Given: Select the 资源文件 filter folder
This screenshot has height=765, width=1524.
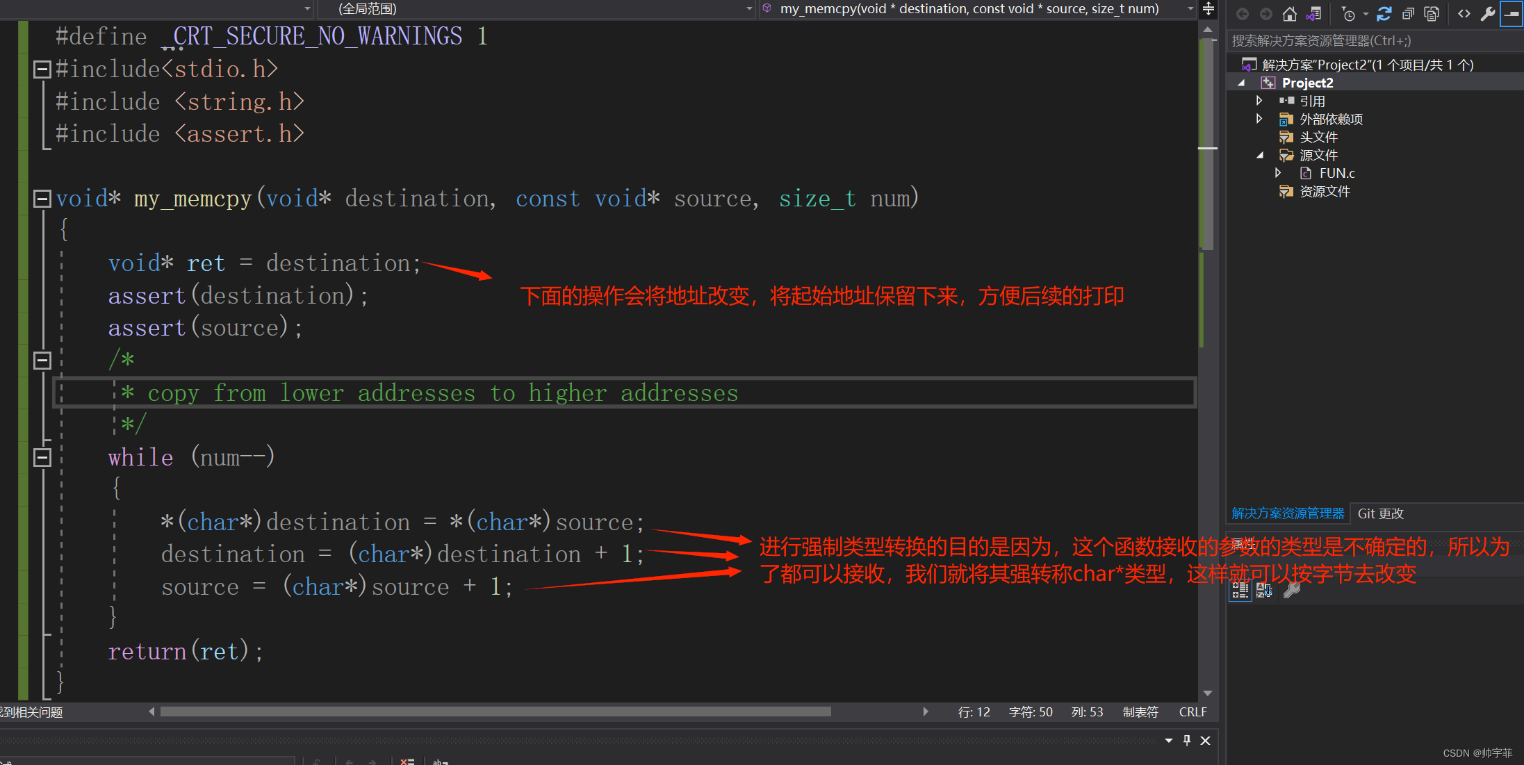Looking at the screenshot, I should click(x=1325, y=191).
